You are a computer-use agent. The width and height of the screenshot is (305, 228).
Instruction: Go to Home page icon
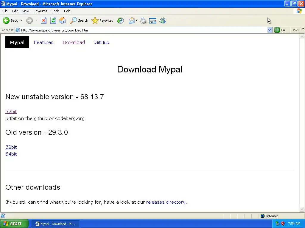(63, 20)
